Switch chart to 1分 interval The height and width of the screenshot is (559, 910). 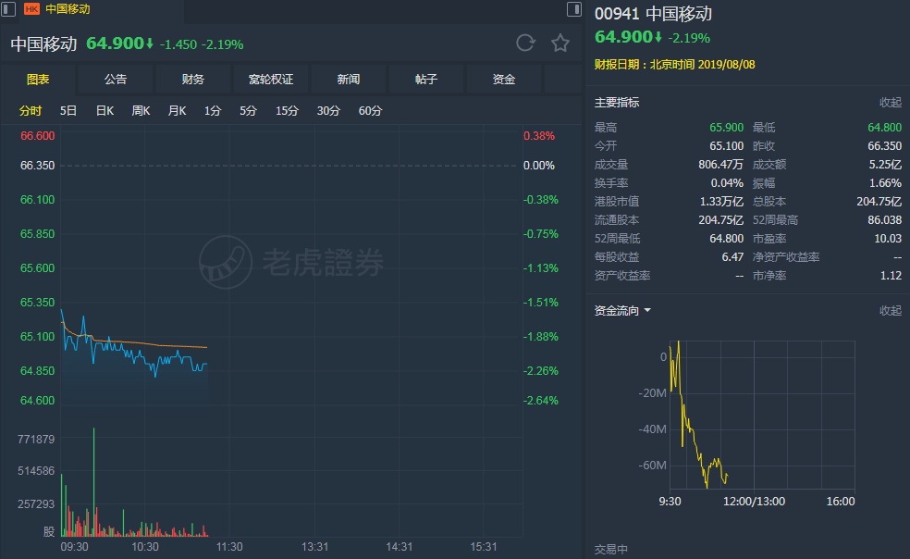(213, 110)
